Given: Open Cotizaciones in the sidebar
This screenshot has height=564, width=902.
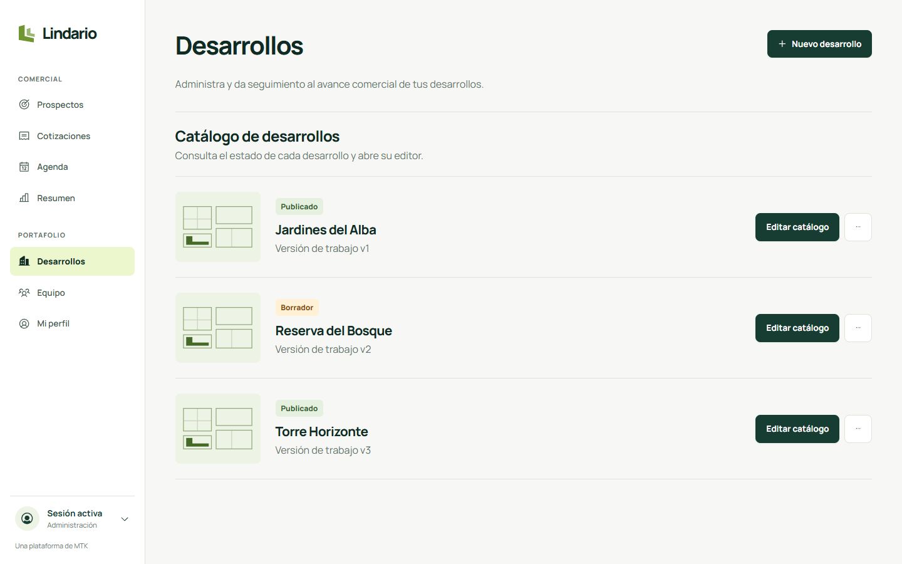Looking at the screenshot, I should click(x=72, y=136).
